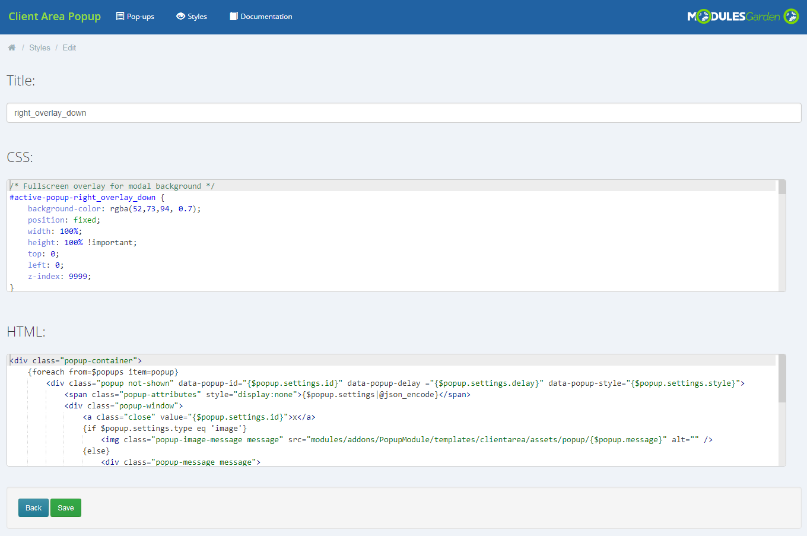Click the '<div class="popup-container">' HTML line
The width and height of the screenshot is (807, 536).
[76, 360]
